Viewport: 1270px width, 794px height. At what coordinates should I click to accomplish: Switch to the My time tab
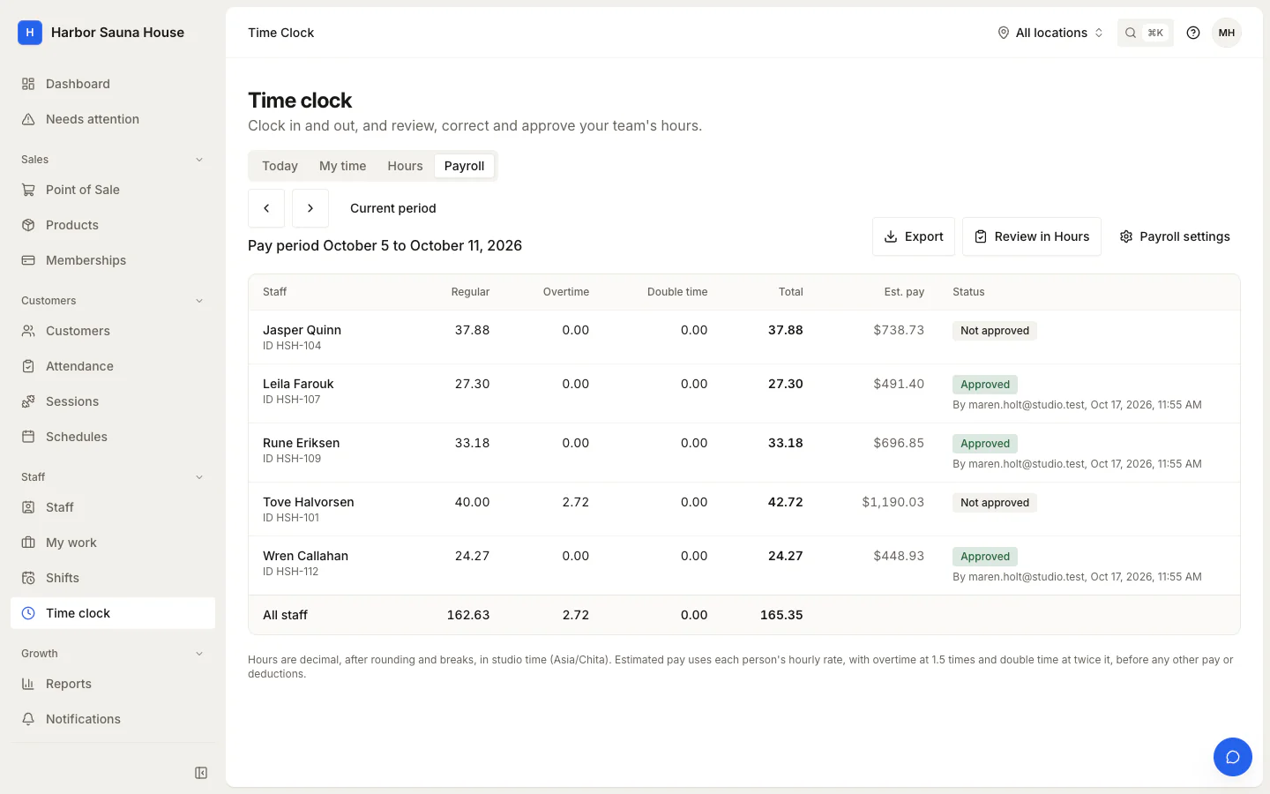[342, 166]
